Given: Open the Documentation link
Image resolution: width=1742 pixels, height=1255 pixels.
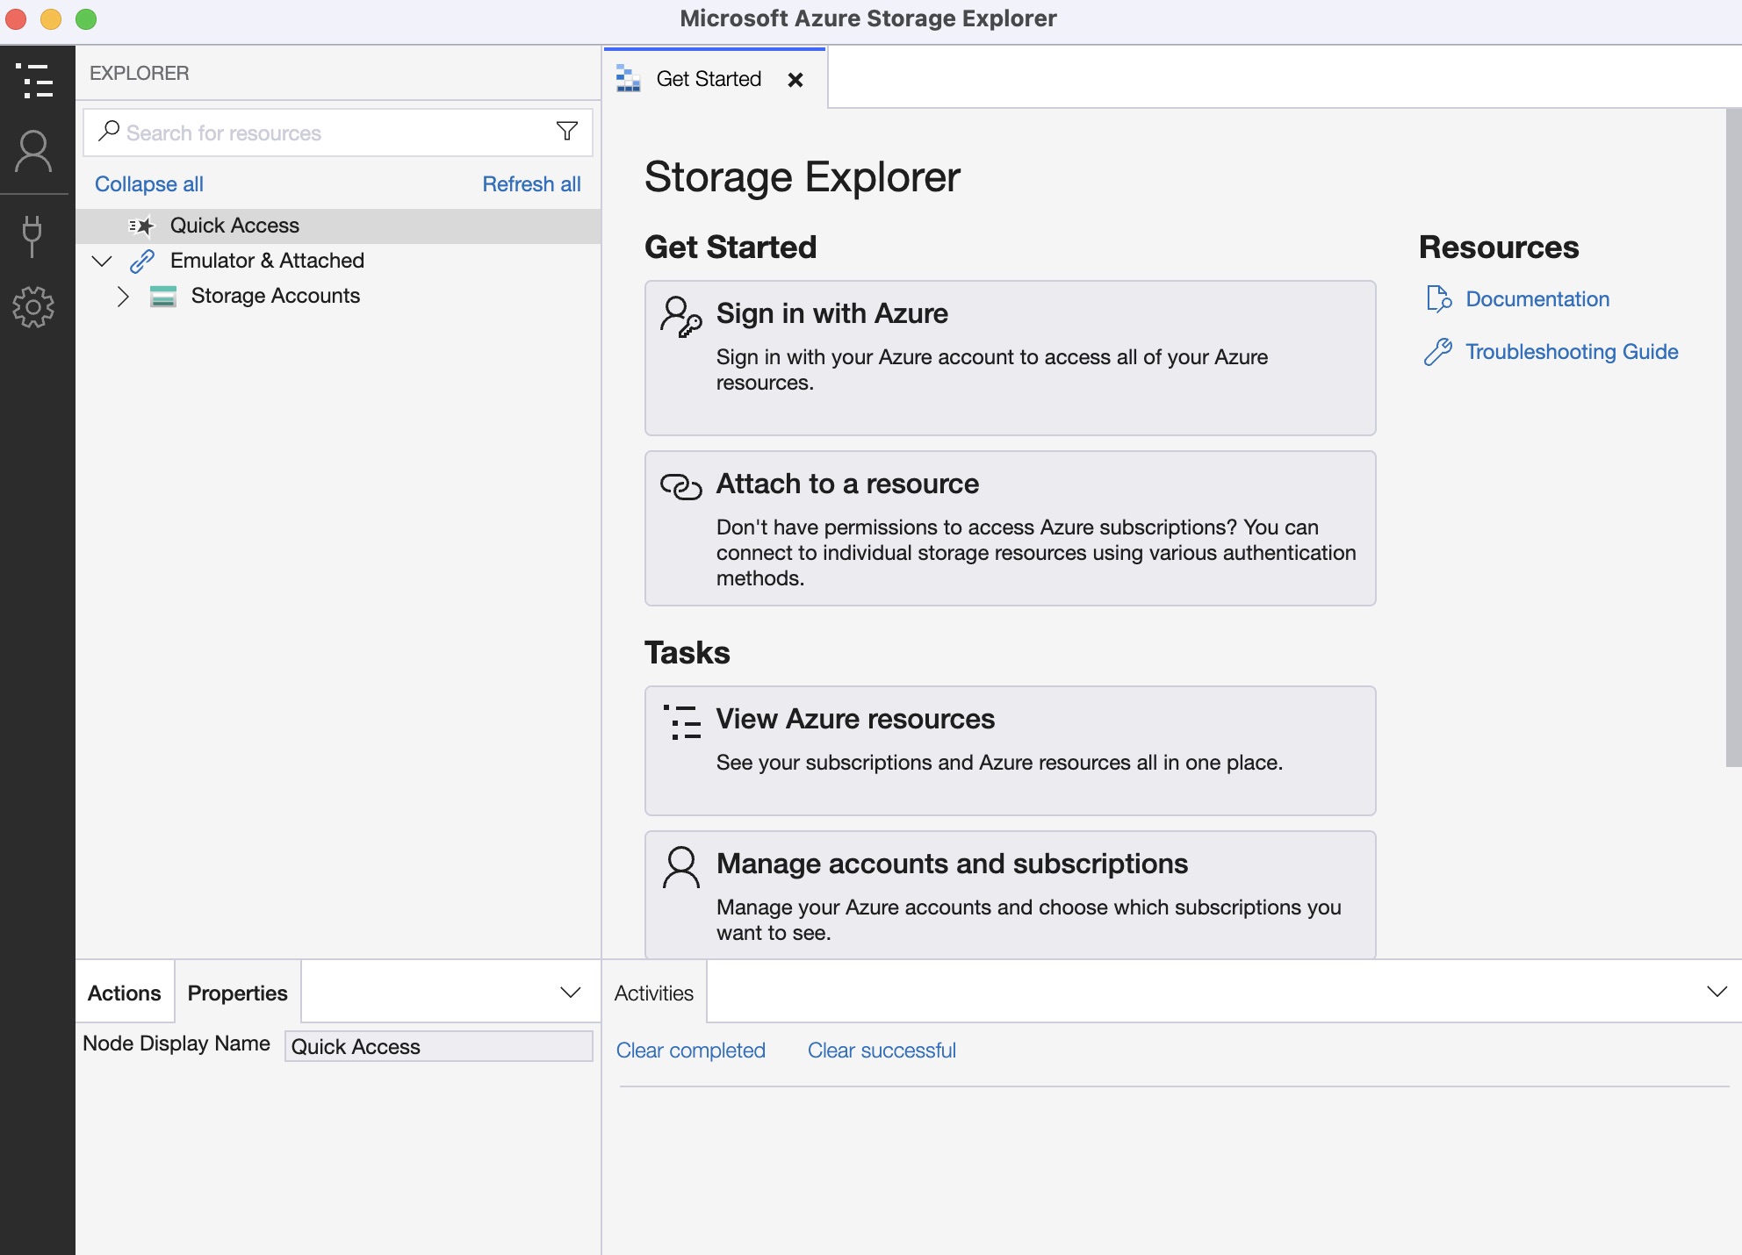Looking at the screenshot, I should [x=1537, y=299].
